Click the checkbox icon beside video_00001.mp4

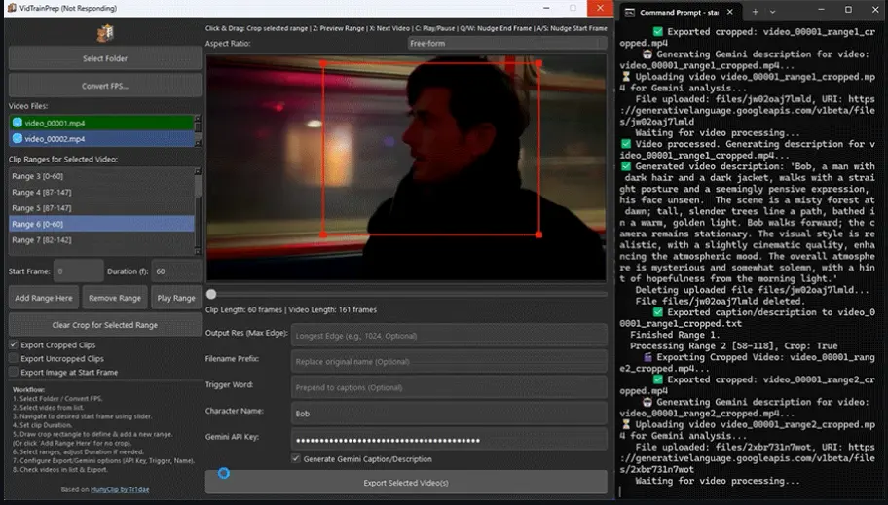[x=18, y=123]
